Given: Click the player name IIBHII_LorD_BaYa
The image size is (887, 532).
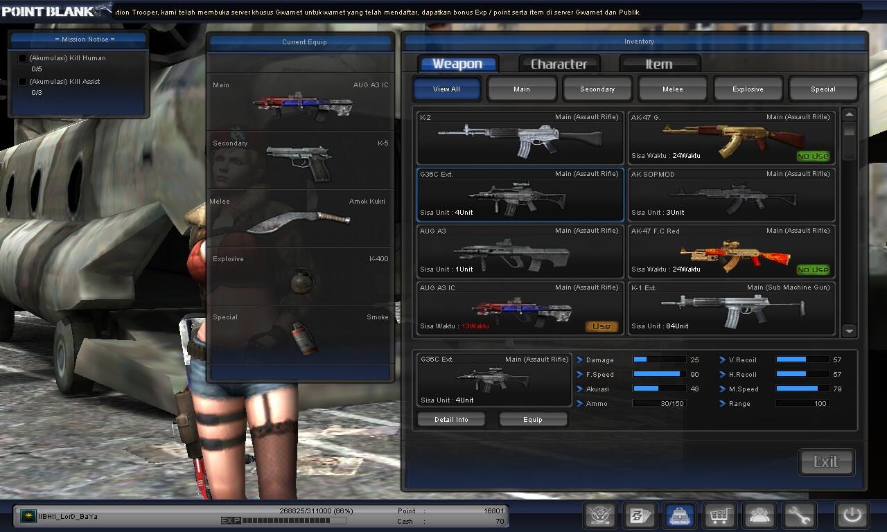Looking at the screenshot, I should click(x=68, y=517).
